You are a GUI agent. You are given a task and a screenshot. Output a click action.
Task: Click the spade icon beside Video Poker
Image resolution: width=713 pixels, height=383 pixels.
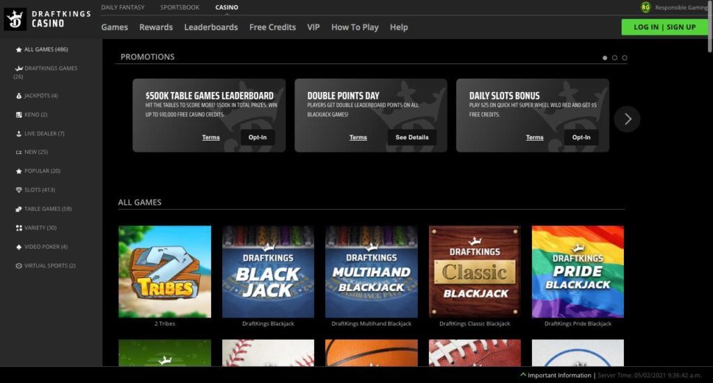click(19, 247)
